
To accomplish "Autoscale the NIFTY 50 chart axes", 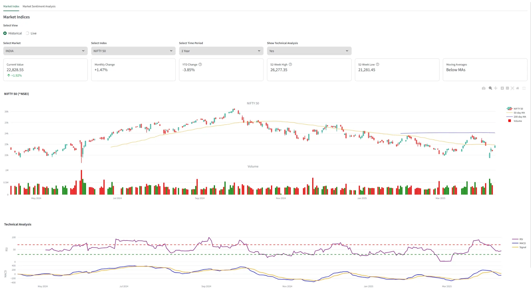I will point(512,88).
